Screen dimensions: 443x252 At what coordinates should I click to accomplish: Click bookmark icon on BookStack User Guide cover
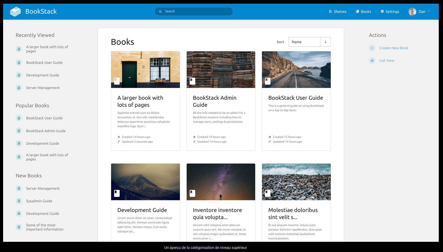[268, 81]
